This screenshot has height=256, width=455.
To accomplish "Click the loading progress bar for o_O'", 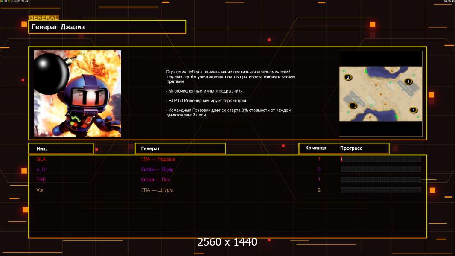I will coord(381,169).
